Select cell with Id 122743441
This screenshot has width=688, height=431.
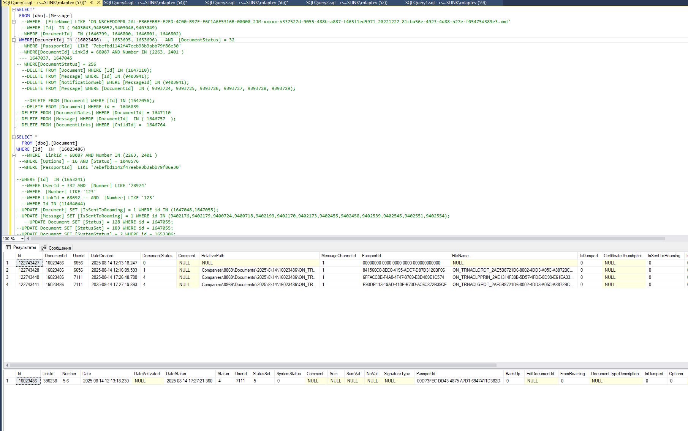pyautogui.click(x=29, y=285)
